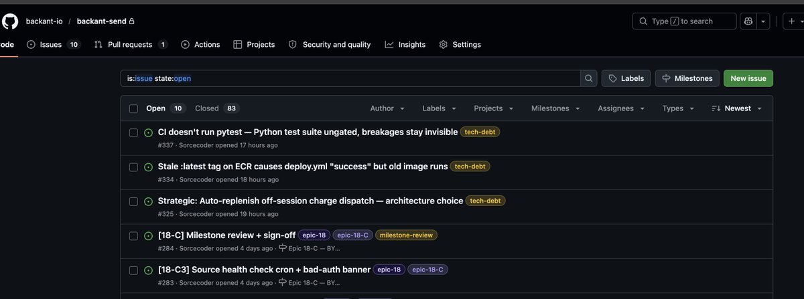Expand the Copilot dropdown arrow in header
This screenshot has height=299, width=804.
[x=764, y=21]
